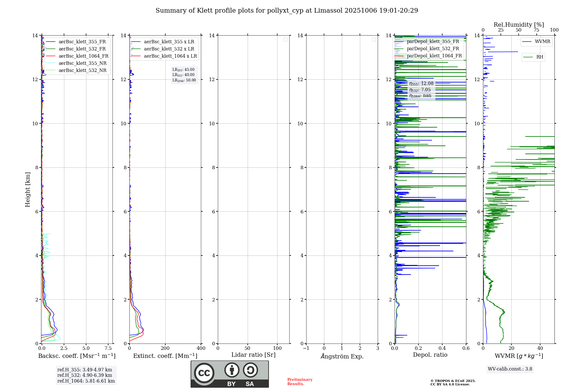Click red line swatch for aerBsc_klett_1064_FR
Screen dimensions: 574x390
click(x=51, y=56)
